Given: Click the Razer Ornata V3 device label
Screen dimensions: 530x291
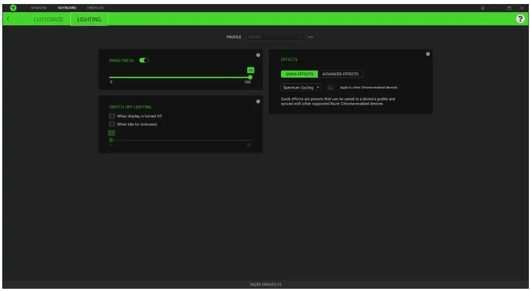Looking at the screenshot, I should point(266,285).
